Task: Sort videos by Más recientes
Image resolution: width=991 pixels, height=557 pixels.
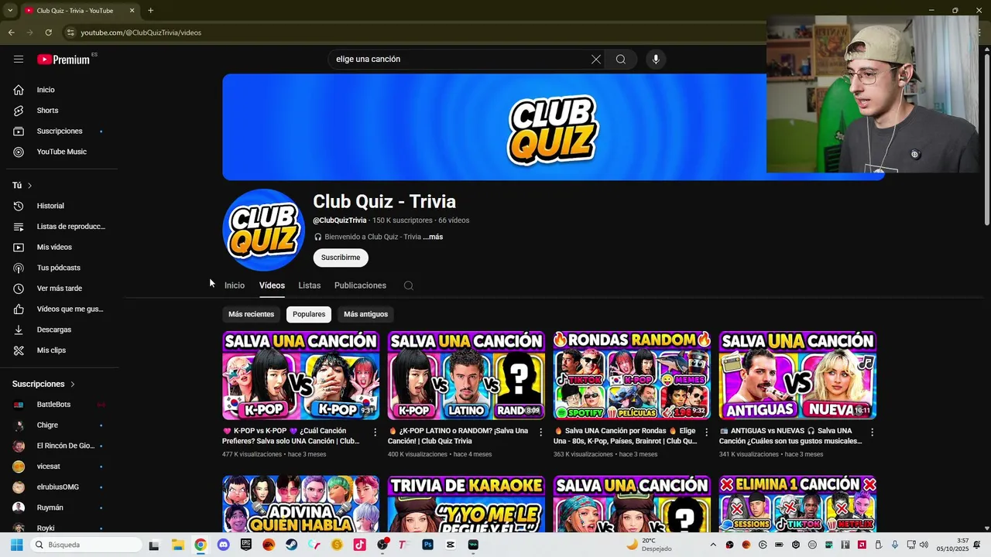Action: point(252,314)
